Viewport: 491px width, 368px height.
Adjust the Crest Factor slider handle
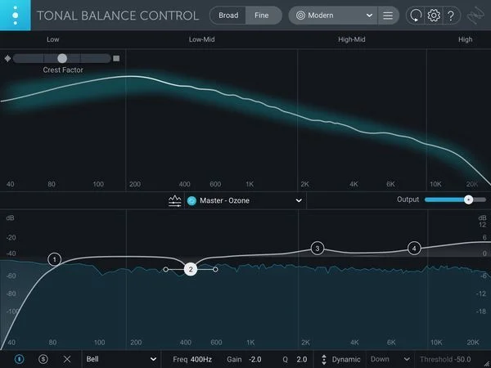pos(62,58)
